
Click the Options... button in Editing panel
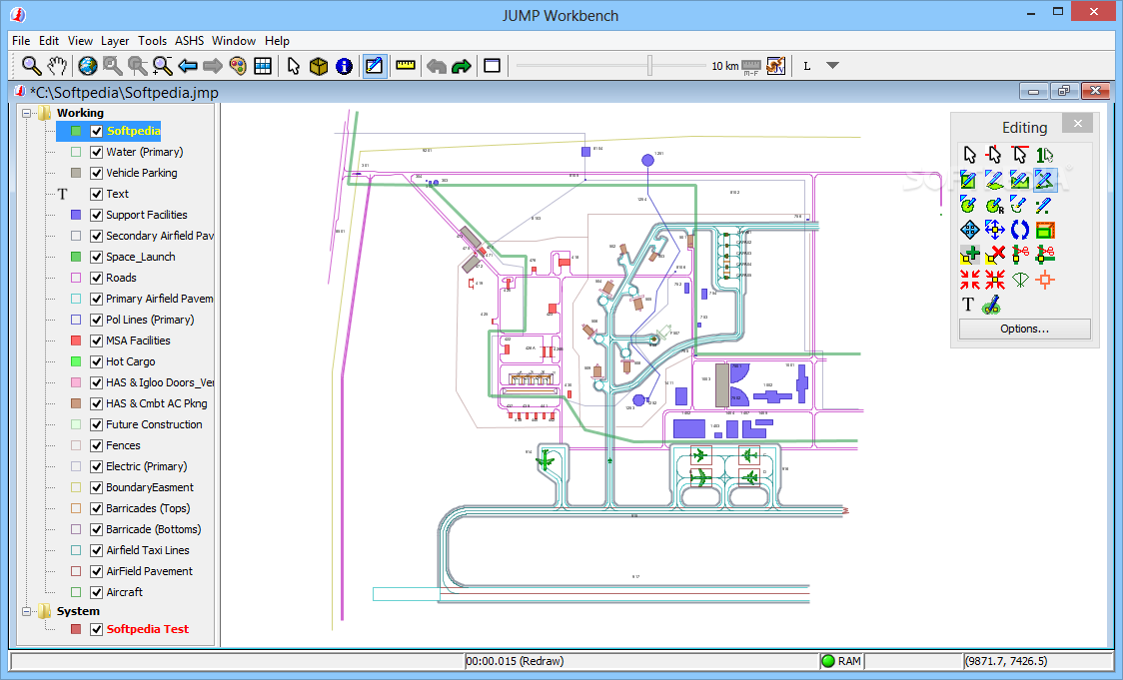click(1024, 329)
